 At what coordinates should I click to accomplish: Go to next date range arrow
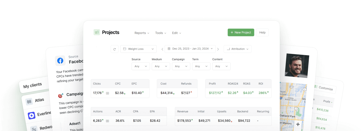point(218,49)
